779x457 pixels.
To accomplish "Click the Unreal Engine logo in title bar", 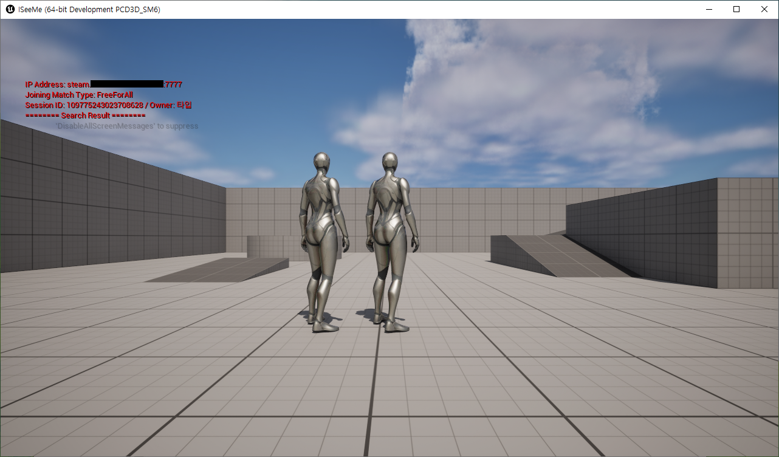I will tap(10, 10).
